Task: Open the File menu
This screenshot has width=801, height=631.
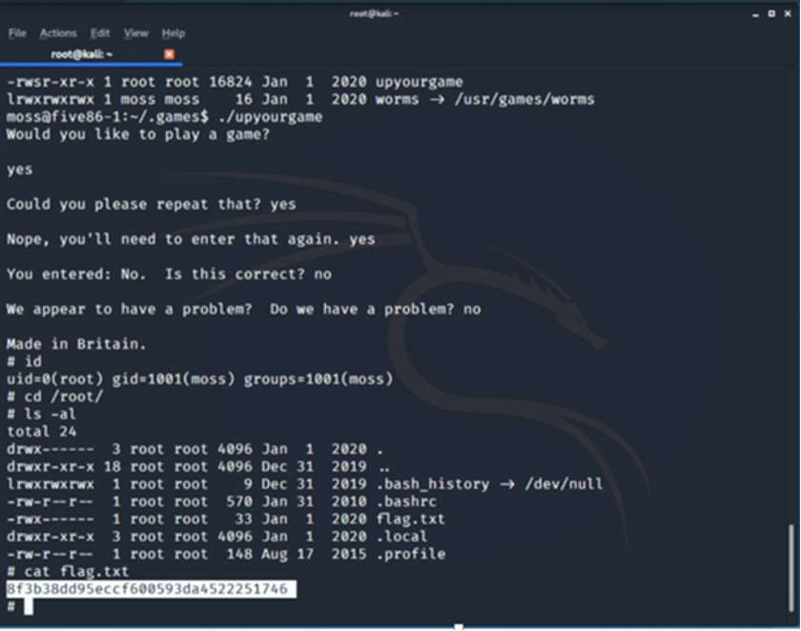Action: pyautogui.click(x=17, y=32)
